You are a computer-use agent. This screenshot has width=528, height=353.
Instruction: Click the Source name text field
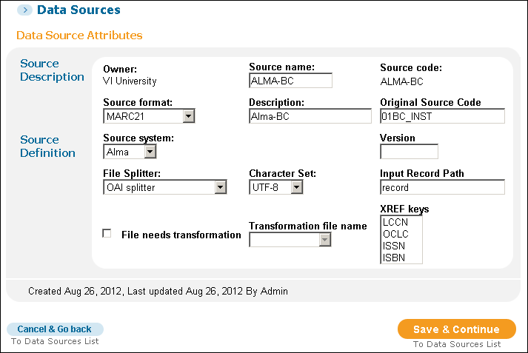290,81
